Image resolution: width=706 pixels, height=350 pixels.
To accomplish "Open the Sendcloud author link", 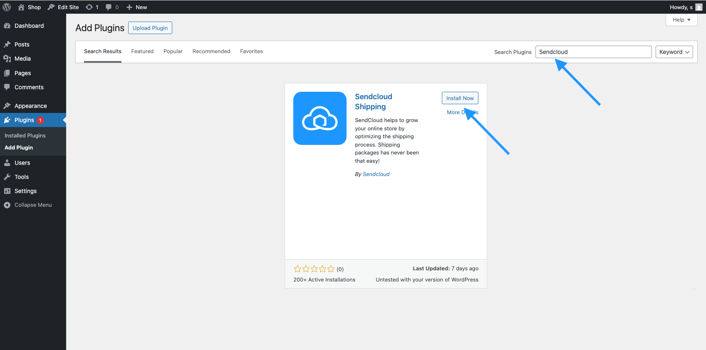I will pyautogui.click(x=376, y=174).
